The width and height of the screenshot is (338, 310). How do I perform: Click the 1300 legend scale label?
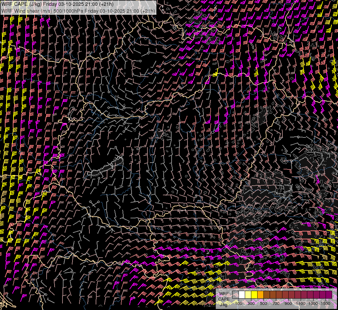tap(313, 303)
